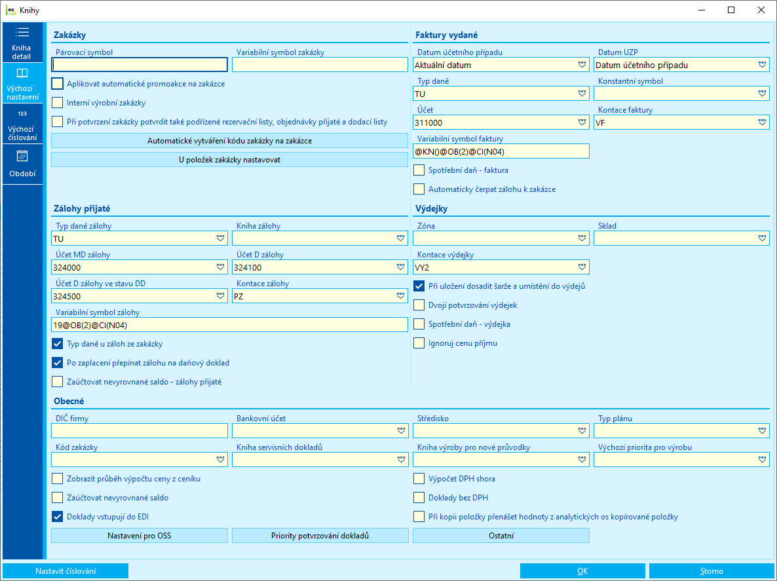Expand the Účet MD zálohy dropdown

[x=221, y=267]
